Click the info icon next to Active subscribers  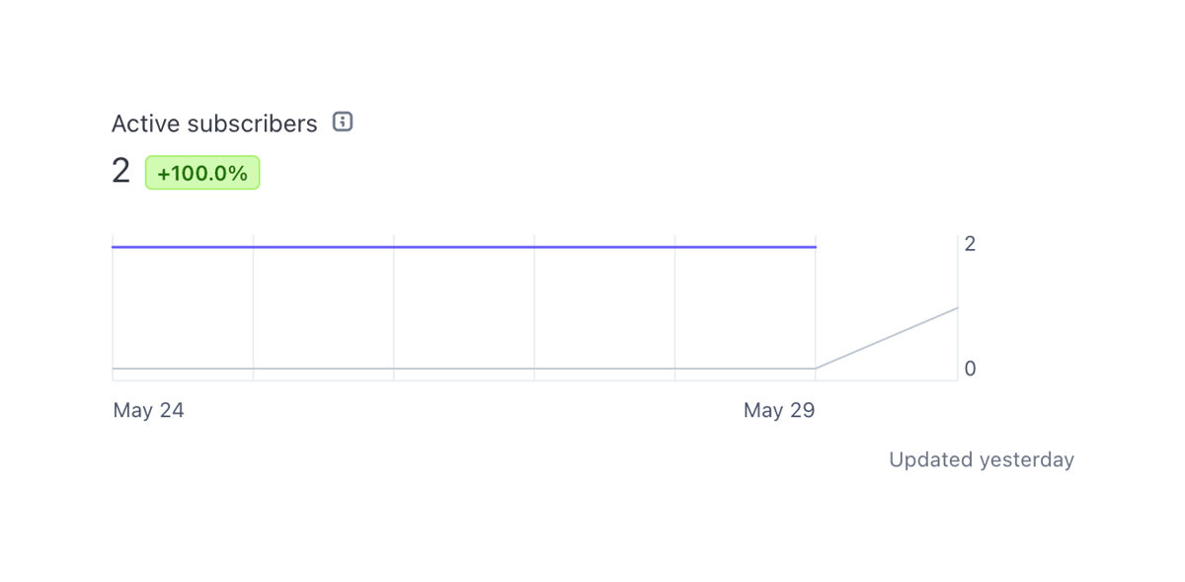(341, 122)
